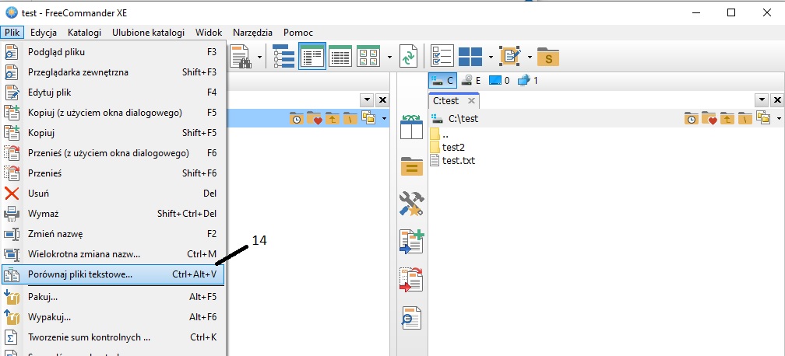Go to the root folder in the left panel
The image size is (785, 356).
coord(350,119)
